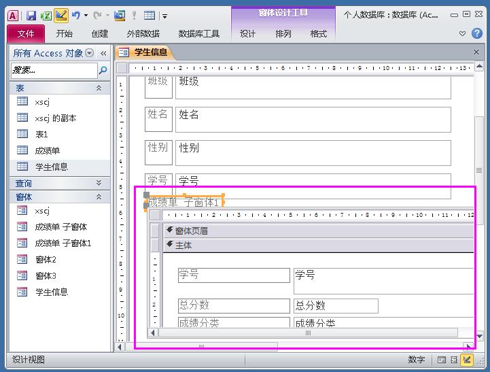
Task: Select the 班级 text box control
Action: 313,88
